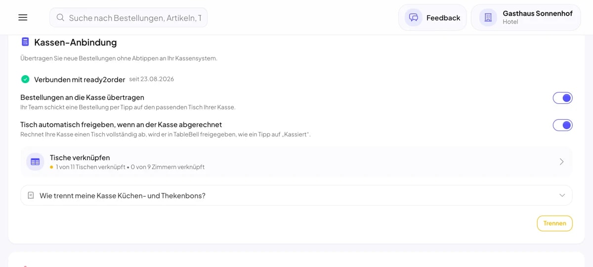
Task: Focus the order and article search field
Action: [x=128, y=17]
